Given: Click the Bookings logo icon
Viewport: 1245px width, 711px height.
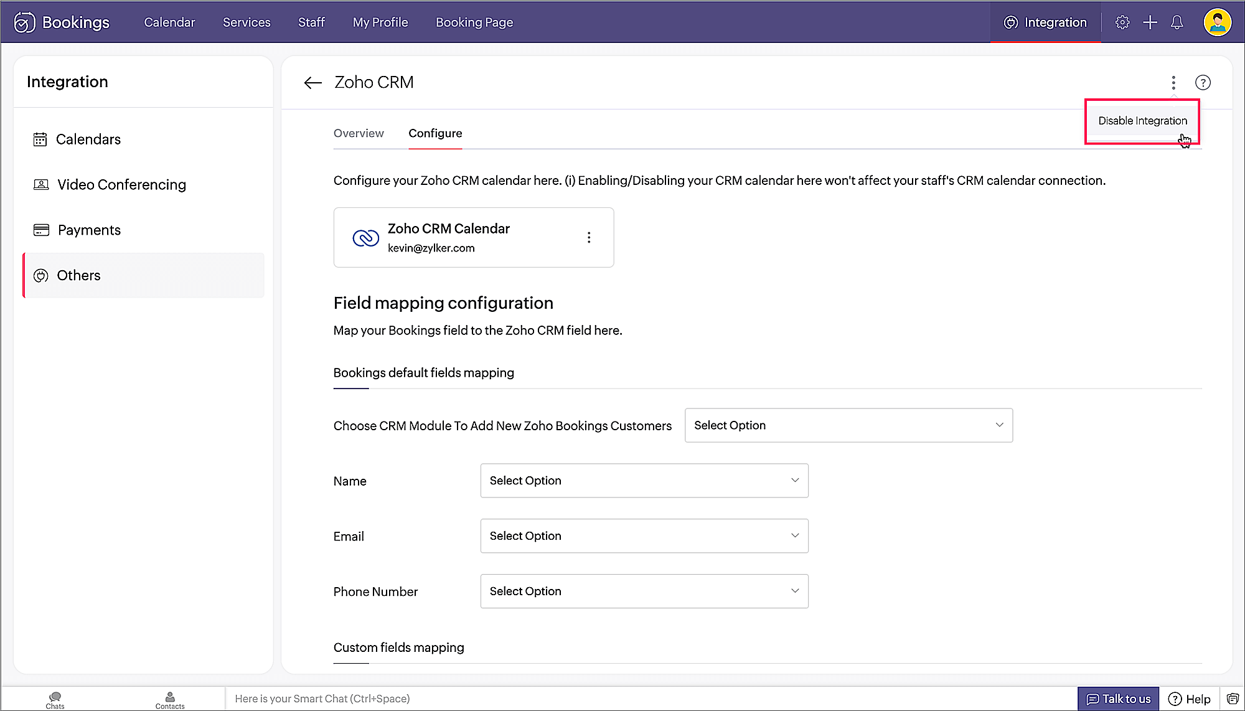Looking at the screenshot, I should [24, 22].
